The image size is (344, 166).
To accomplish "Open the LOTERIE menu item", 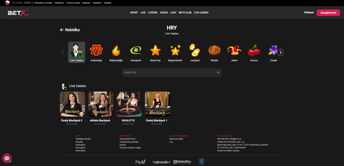I will pos(153,13).
